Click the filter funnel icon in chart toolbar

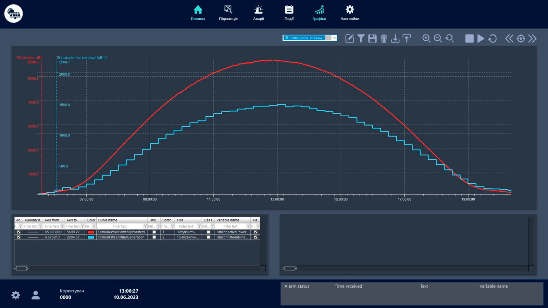[361, 38]
